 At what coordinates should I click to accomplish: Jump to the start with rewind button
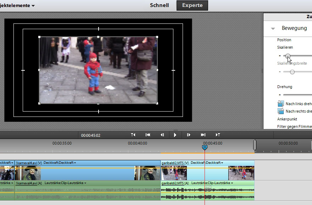[x=148, y=135]
